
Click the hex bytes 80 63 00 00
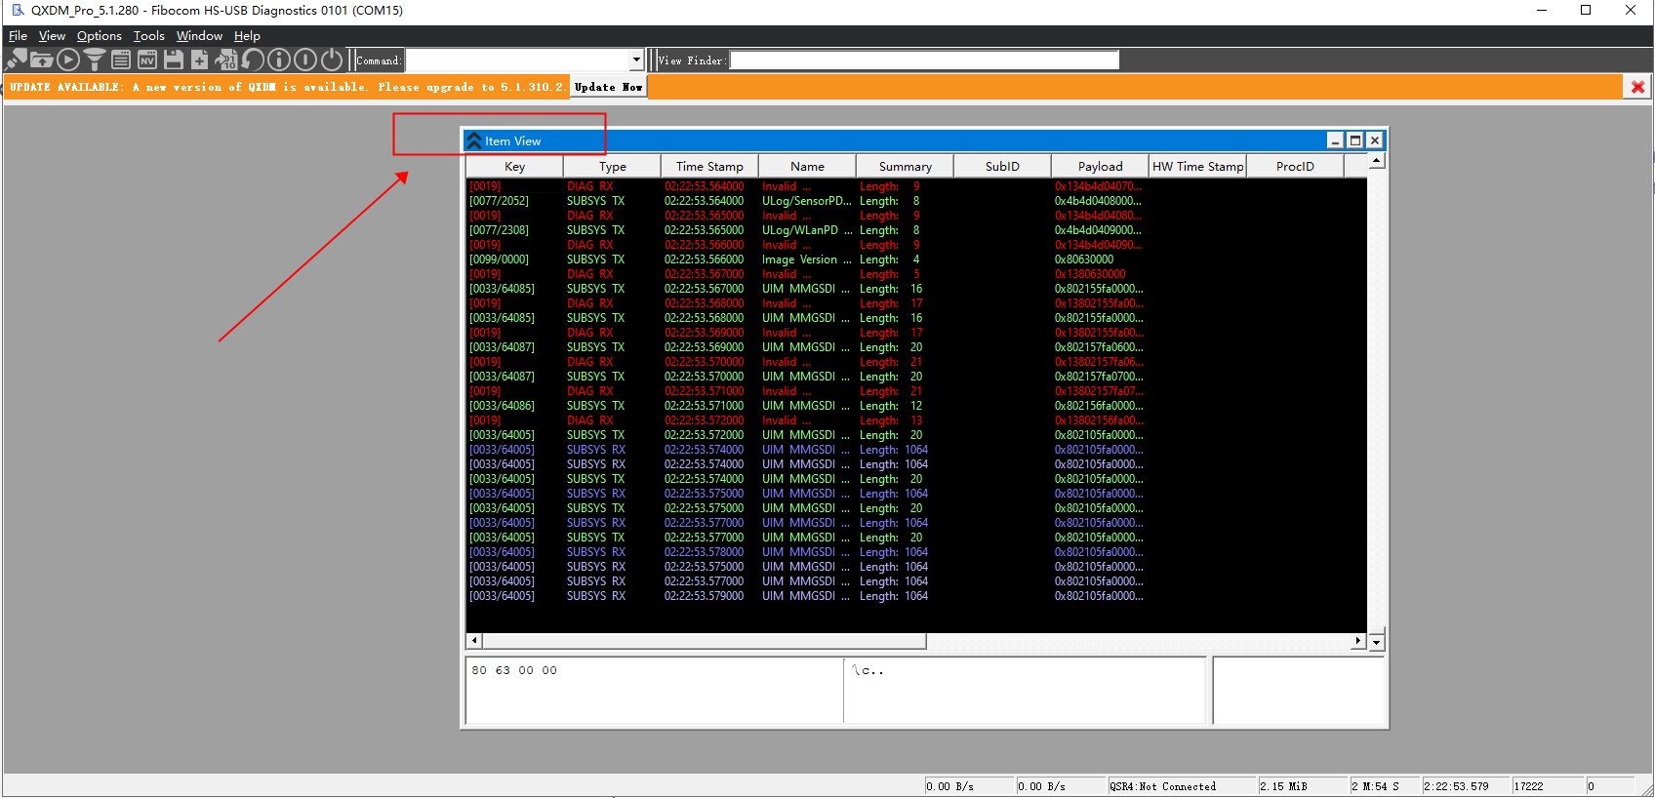pos(514,670)
